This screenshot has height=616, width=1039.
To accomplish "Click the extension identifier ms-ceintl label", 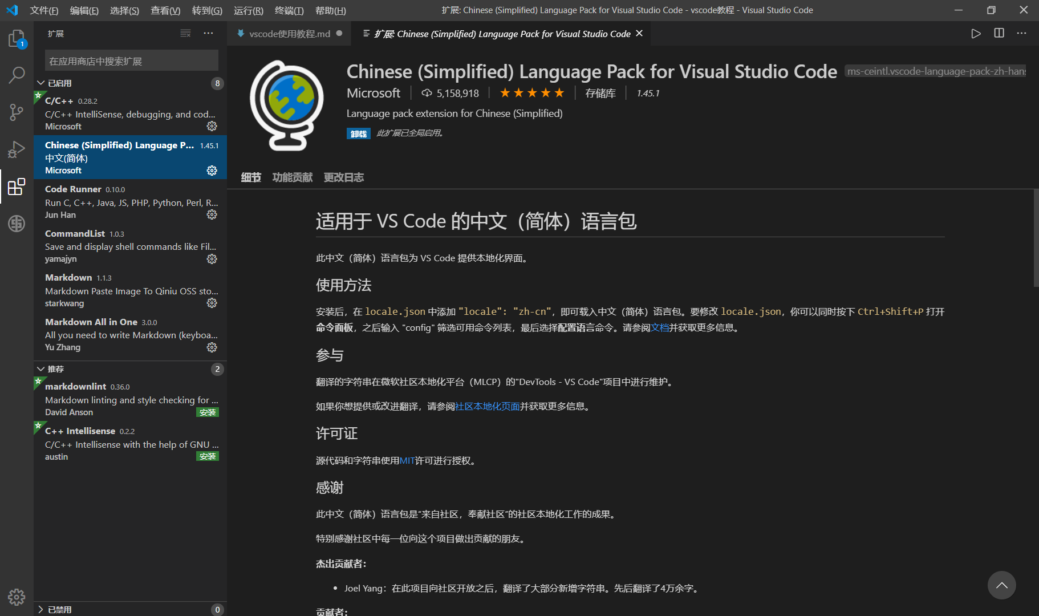I will (935, 71).
